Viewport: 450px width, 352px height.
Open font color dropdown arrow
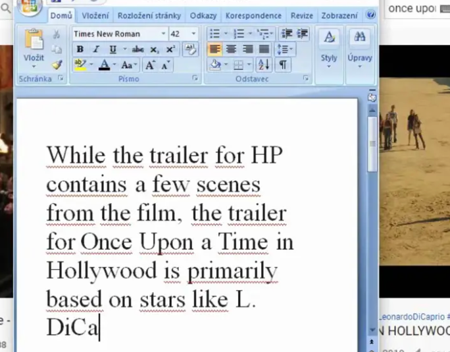coord(114,65)
